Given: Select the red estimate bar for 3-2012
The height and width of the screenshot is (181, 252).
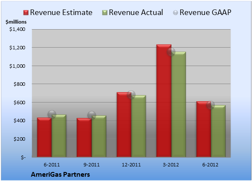Looking at the screenshot, I should point(164,100).
